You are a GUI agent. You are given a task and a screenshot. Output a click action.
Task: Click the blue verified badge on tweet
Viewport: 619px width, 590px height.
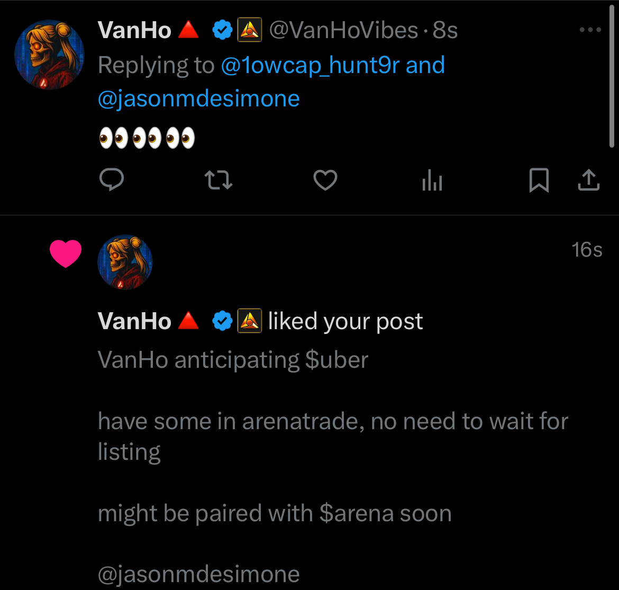point(222,31)
